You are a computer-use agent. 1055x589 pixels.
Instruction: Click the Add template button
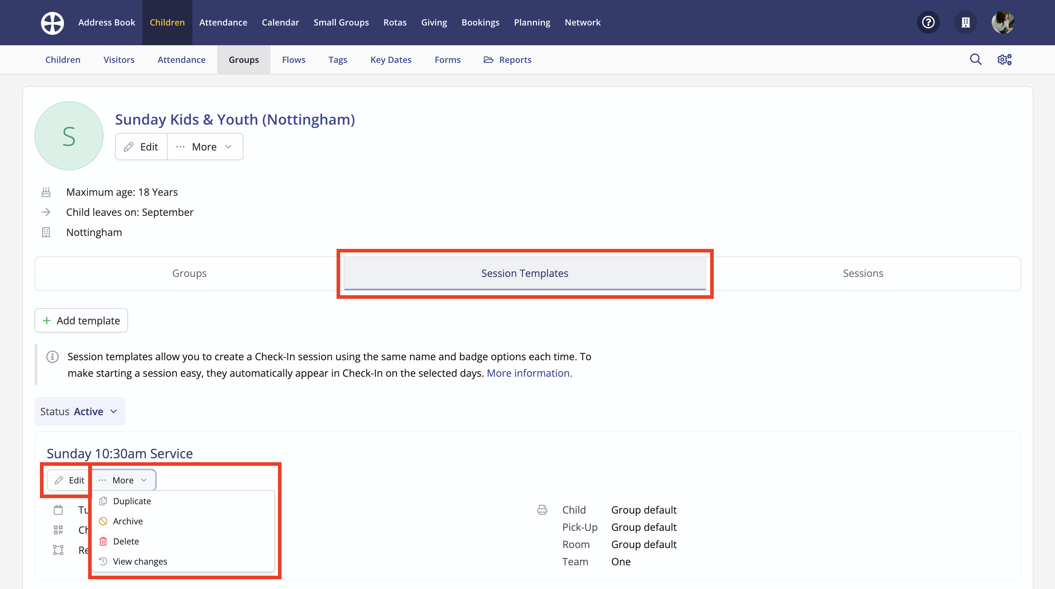tap(81, 320)
